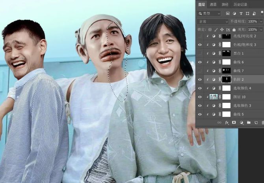
Task: Click the lock image pixels brush icon
Action: tap(215, 30)
